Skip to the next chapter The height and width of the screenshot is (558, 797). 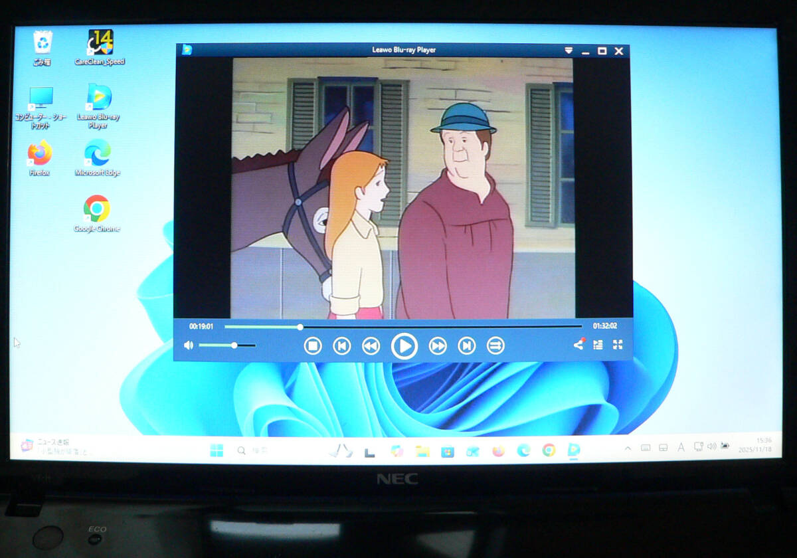(467, 345)
